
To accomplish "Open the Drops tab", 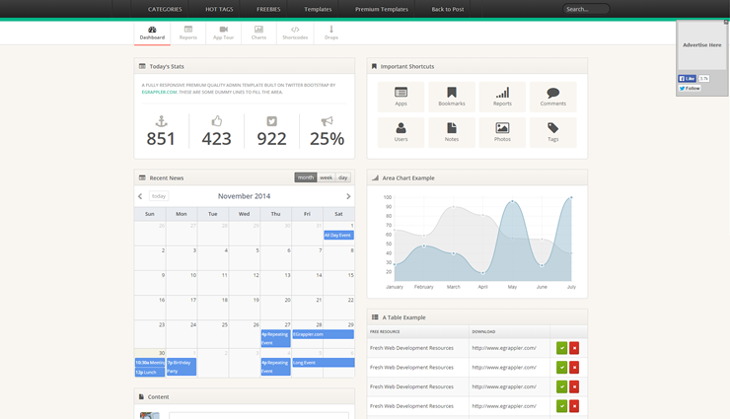I will point(331,33).
